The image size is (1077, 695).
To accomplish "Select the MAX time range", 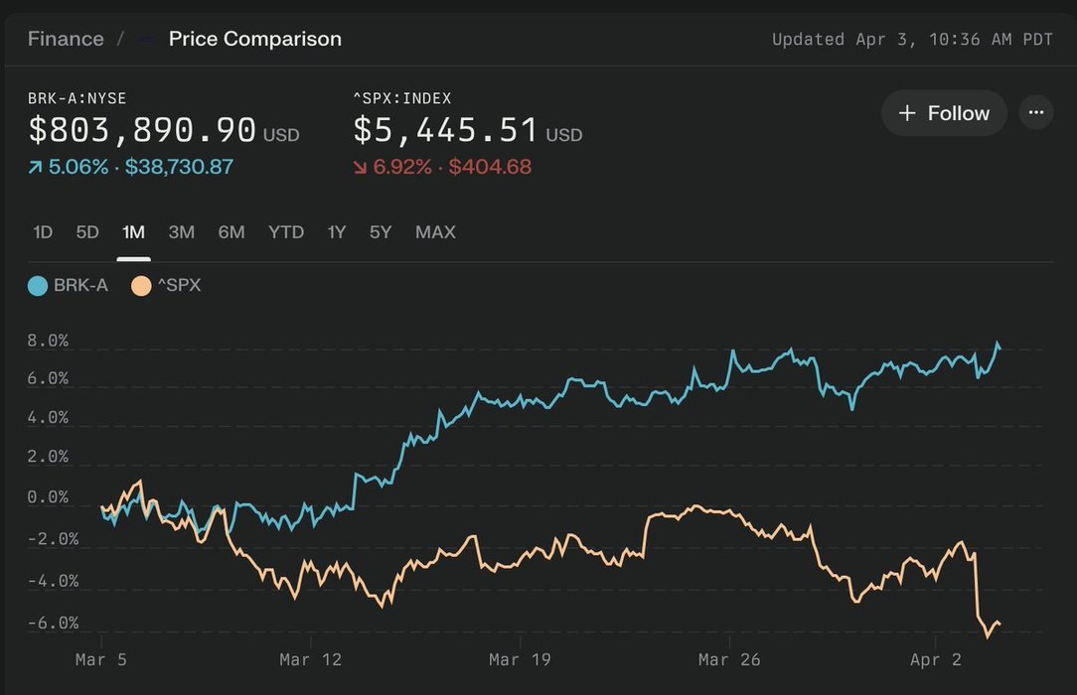I will pos(435,232).
